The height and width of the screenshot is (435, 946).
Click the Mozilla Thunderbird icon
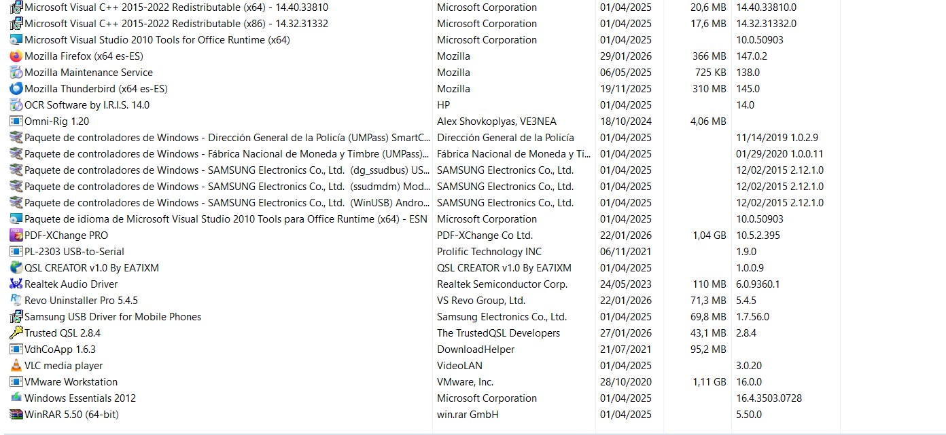coord(16,89)
